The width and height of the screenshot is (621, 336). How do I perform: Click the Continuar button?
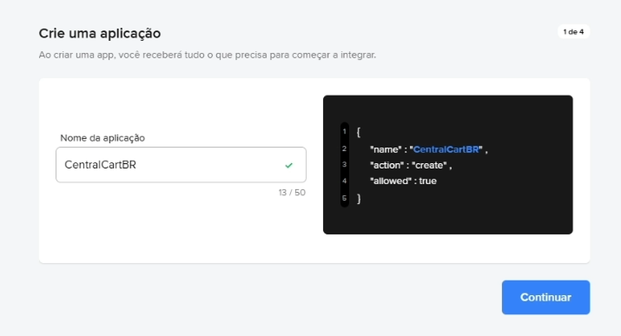[545, 297]
